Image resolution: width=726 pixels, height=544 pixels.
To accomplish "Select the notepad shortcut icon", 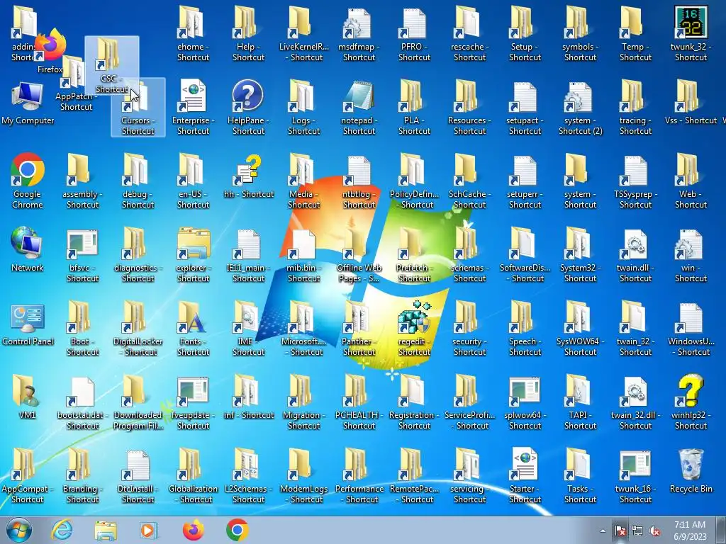I will (359, 108).
